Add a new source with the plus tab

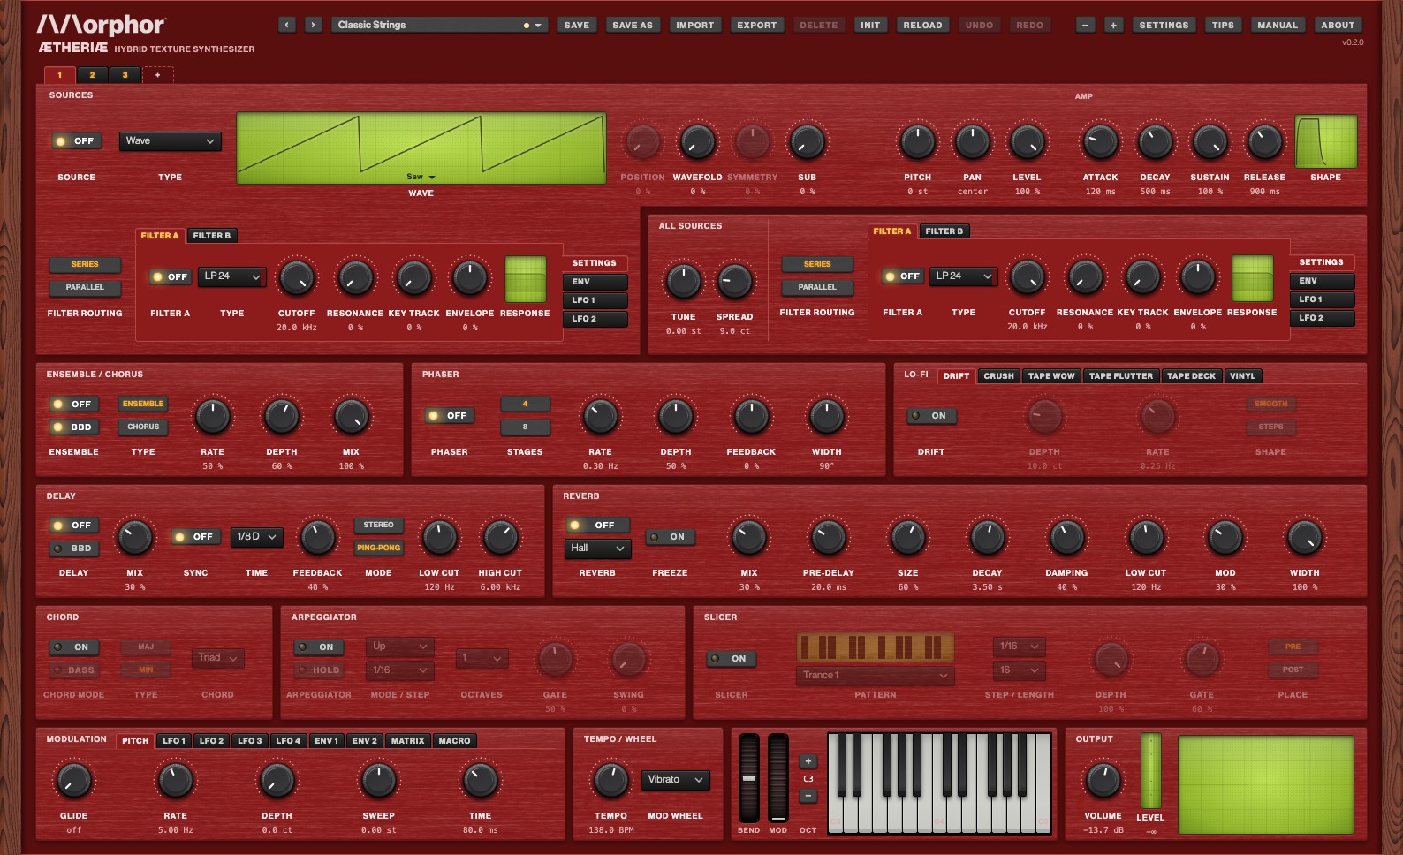[157, 75]
